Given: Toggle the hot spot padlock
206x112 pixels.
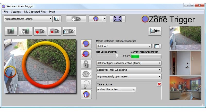Looking at the screenshot, I should (86, 64).
